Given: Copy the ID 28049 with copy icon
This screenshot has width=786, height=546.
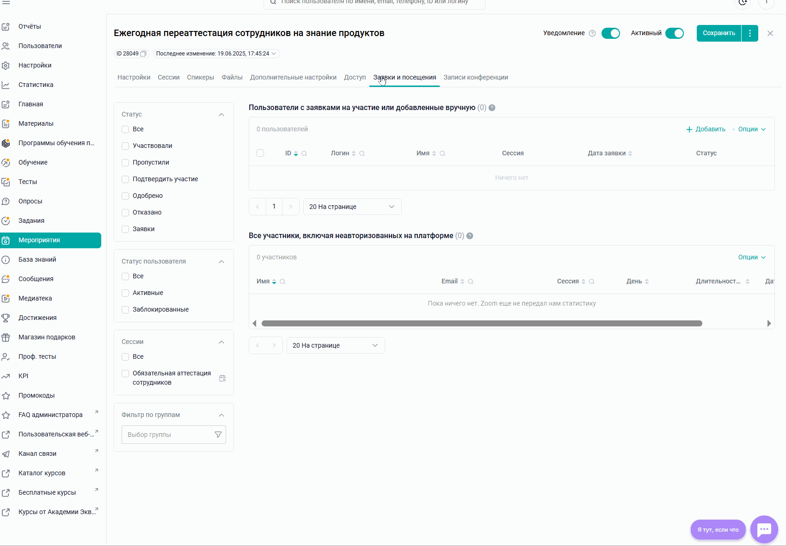Looking at the screenshot, I should 143,54.
